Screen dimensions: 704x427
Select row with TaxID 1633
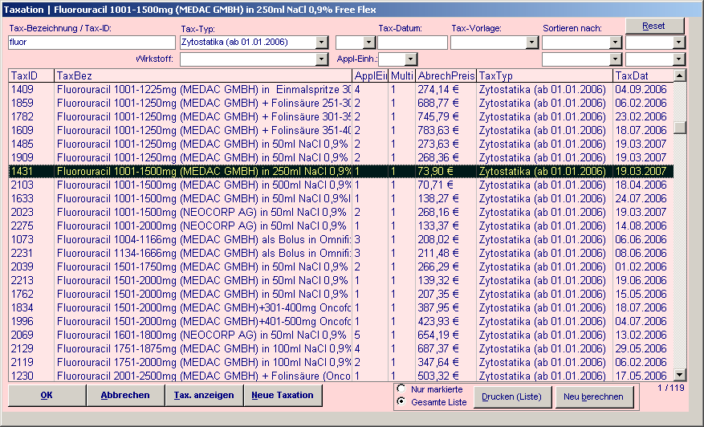[341, 198]
